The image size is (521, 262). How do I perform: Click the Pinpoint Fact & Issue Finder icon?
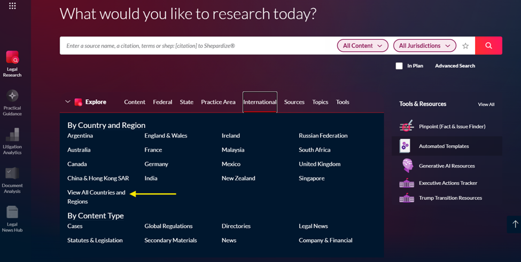click(406, 126)
